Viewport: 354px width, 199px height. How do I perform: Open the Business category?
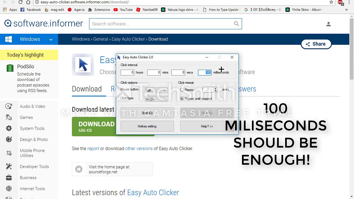[x=28, y=178]
